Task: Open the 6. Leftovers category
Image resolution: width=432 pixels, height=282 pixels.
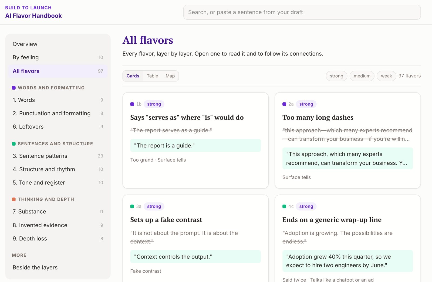Action: (x=58, y=127)
